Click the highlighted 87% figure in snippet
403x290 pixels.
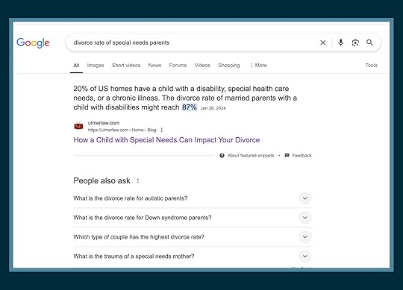[189, 107]
